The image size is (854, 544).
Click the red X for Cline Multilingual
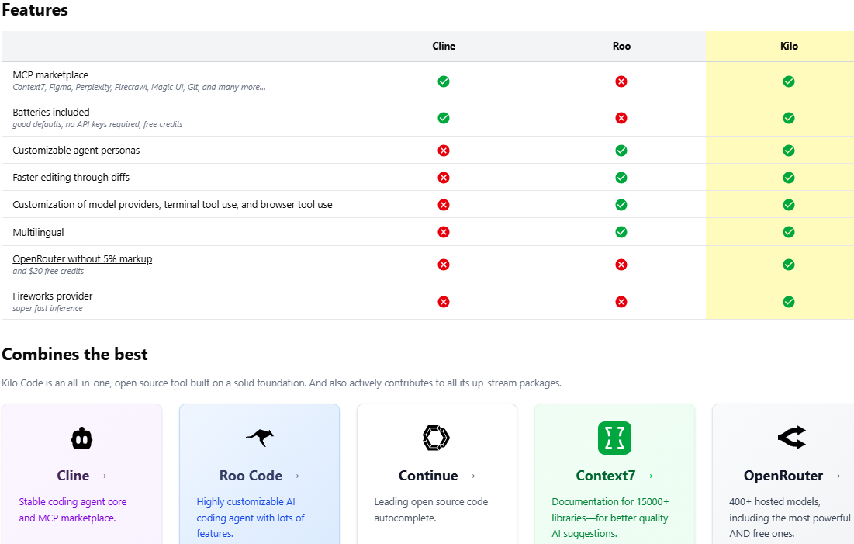click(444, 231)
